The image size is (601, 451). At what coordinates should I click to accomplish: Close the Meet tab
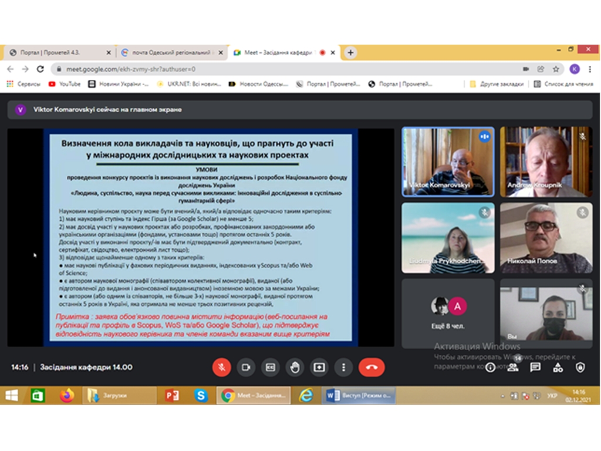pyautogui.click(x=333, y=52)
